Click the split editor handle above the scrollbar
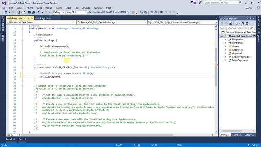Screen dimensions: 261x147 point(216,26)
